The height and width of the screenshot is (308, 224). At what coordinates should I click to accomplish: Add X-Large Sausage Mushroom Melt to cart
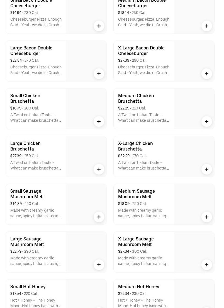pos(207,265)
